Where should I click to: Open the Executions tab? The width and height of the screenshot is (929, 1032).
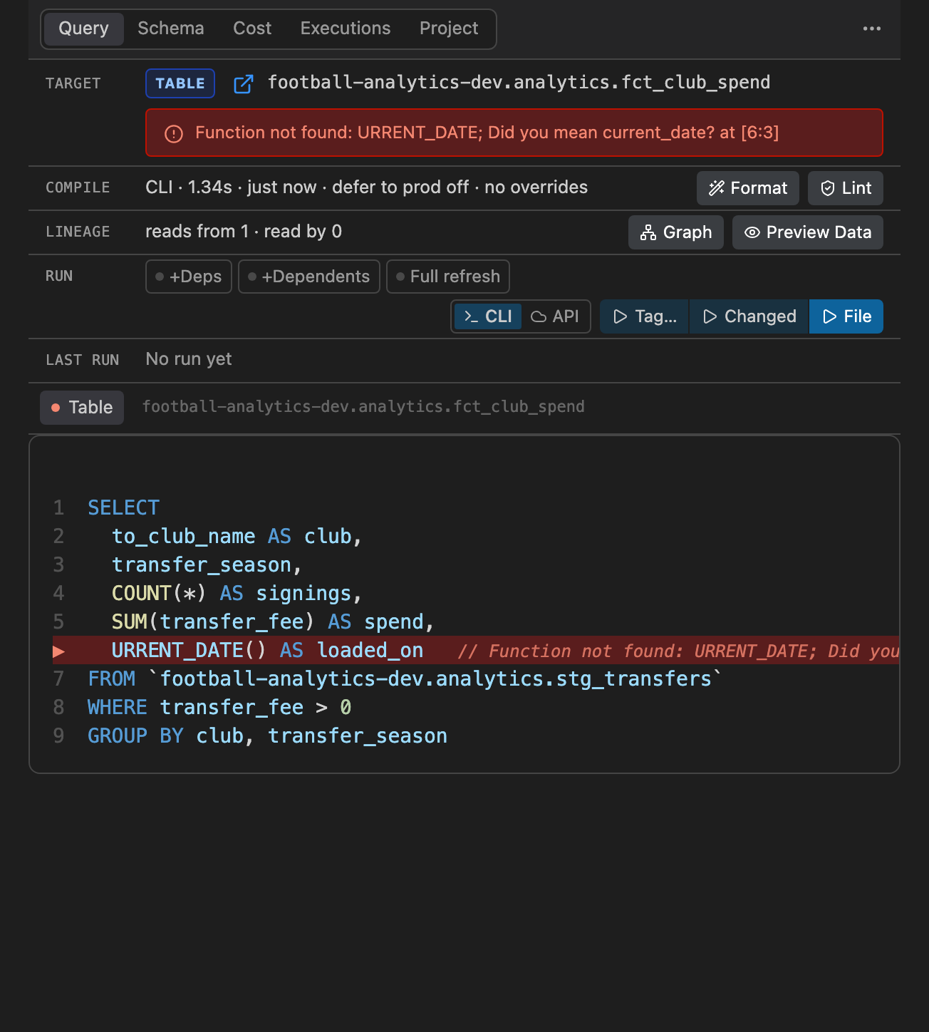point(346,29)
